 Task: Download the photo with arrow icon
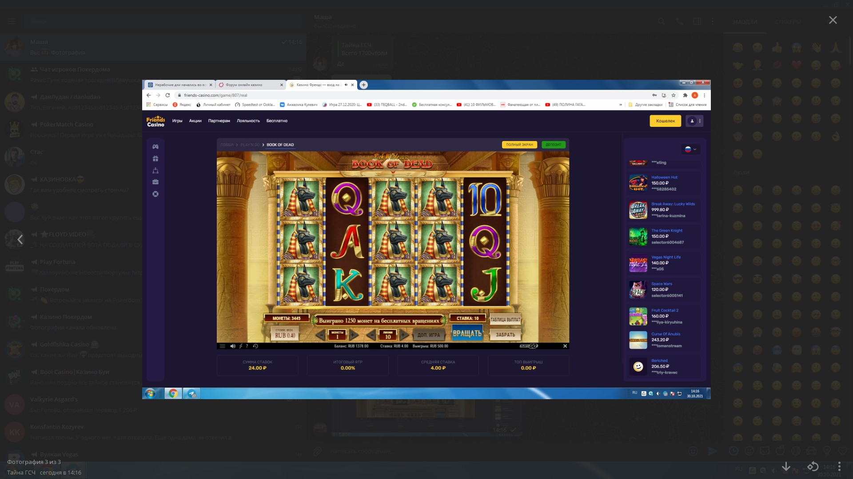coord(786,466)
